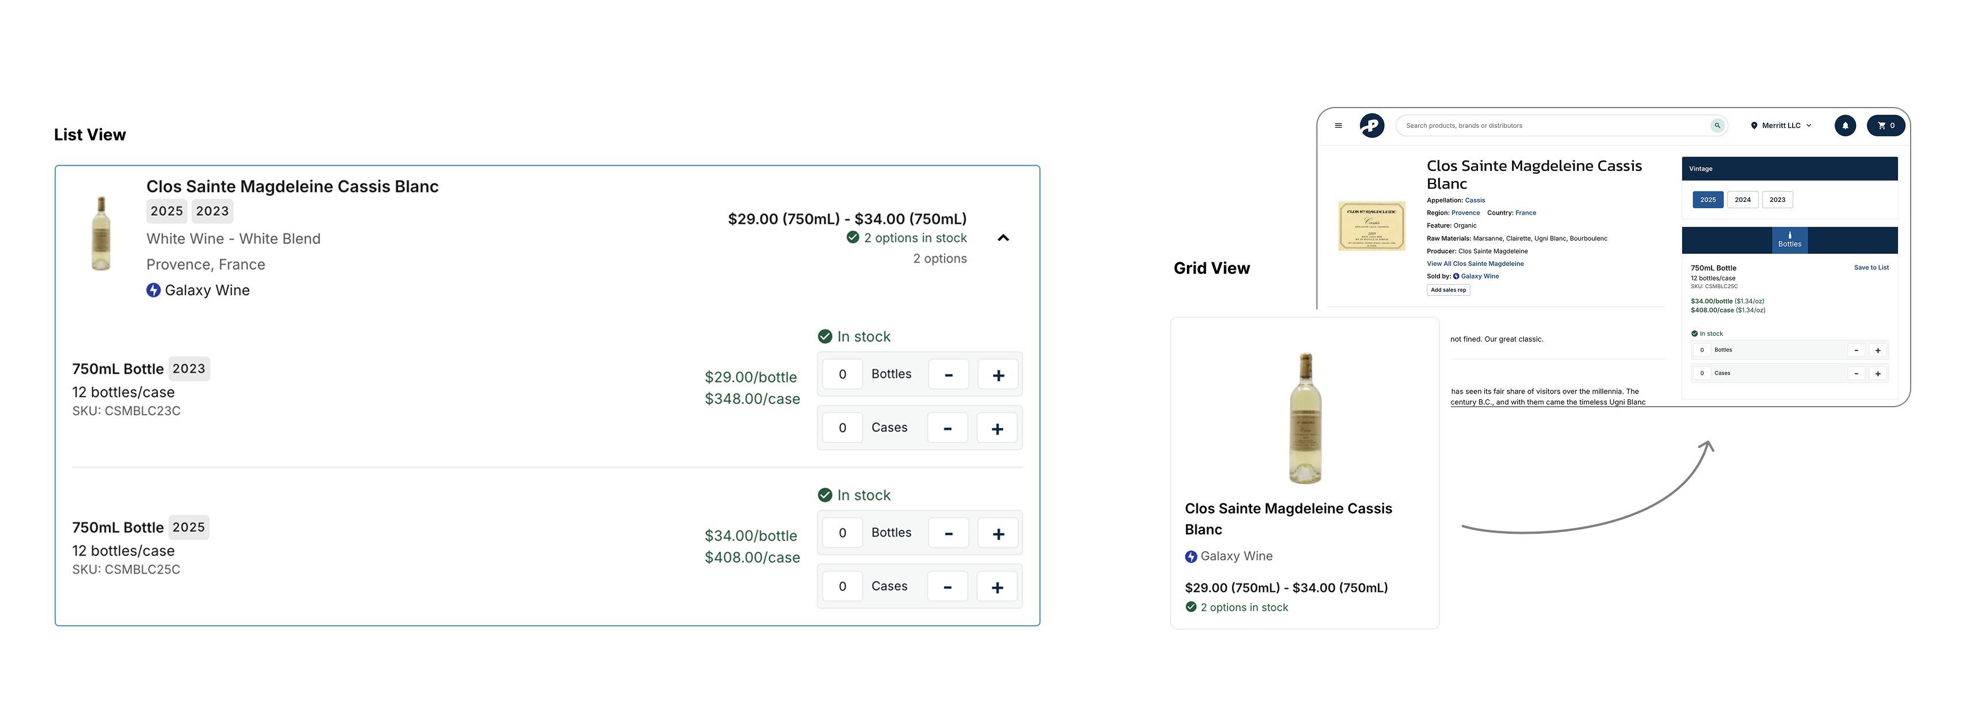The width and height of the screenshot is (1986, 719).
Task: Click the Provence region link
Action: pyautogui.click(x=1465, y=213)
